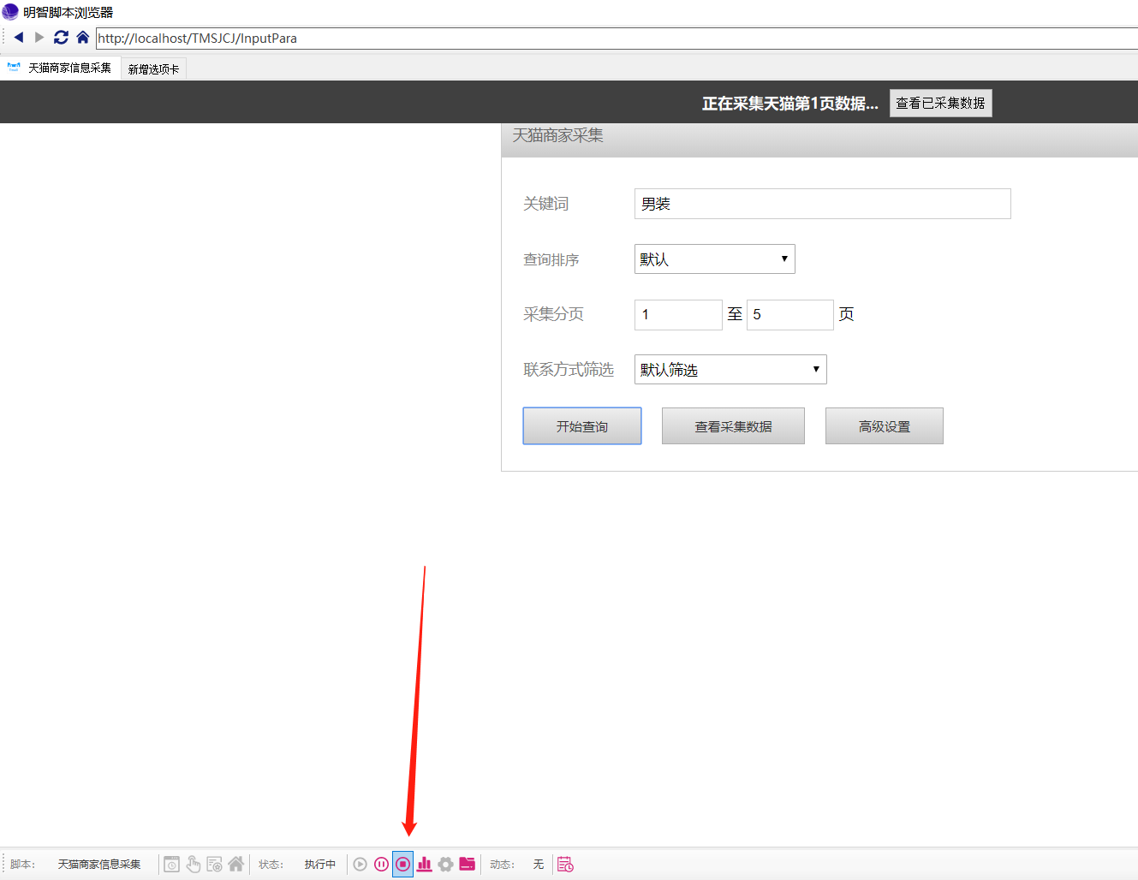Click 查看已采集数据 button in header

point(940,103)
